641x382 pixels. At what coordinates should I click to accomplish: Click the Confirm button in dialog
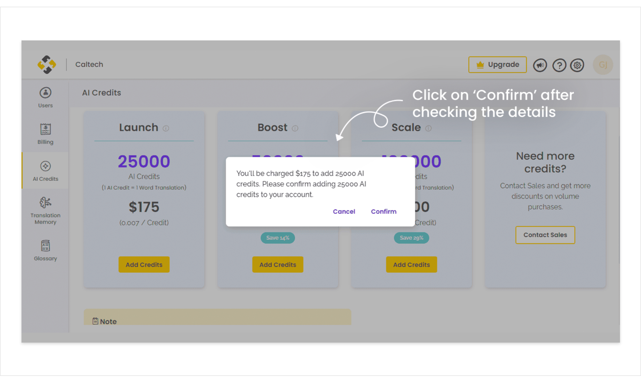click(x=384, y=211)
